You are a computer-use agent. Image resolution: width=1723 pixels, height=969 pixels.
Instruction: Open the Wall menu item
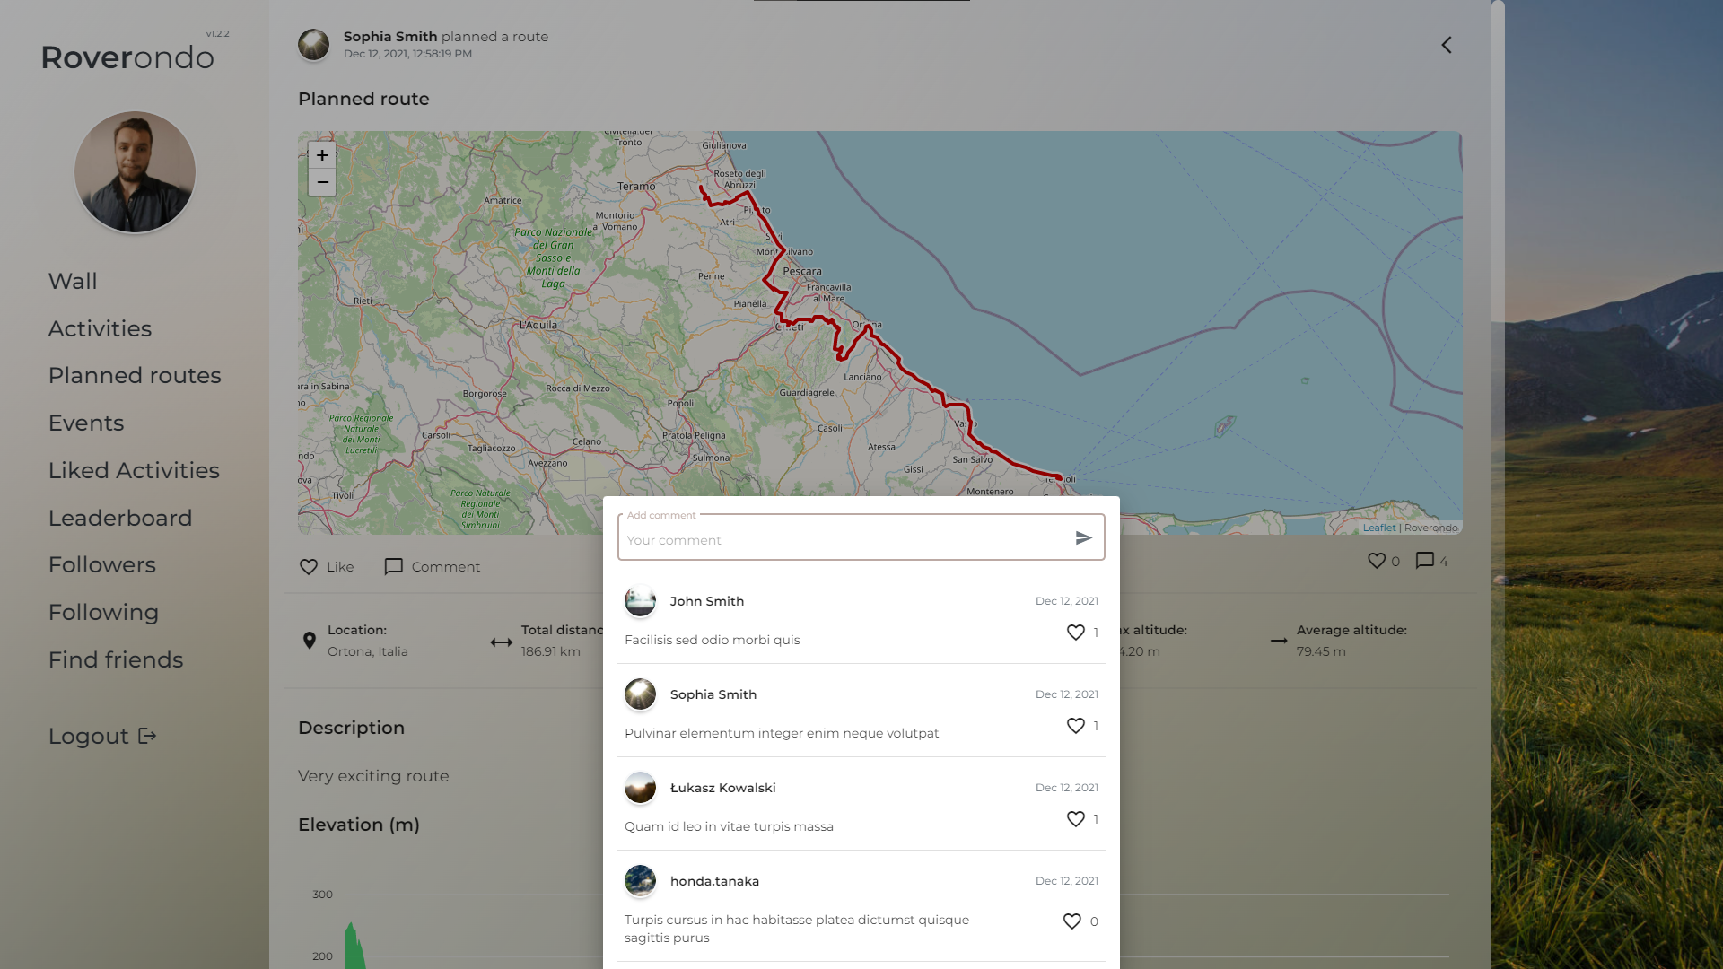click(73, 282)
